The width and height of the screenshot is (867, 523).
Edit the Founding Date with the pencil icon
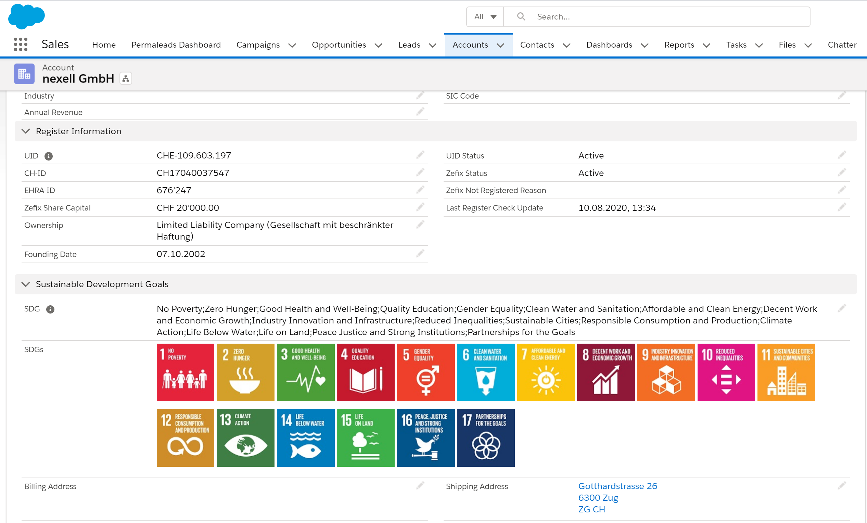420,253
